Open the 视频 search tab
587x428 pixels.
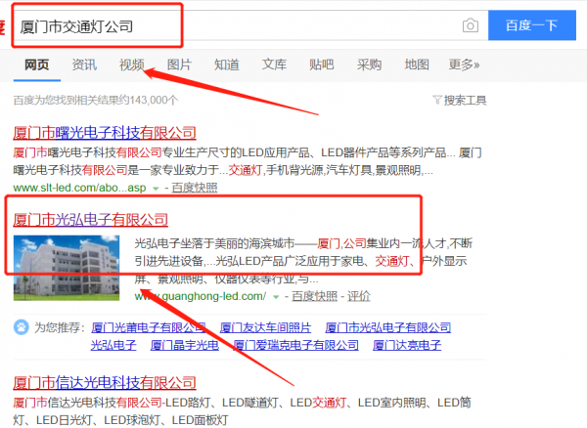[132, 64]
